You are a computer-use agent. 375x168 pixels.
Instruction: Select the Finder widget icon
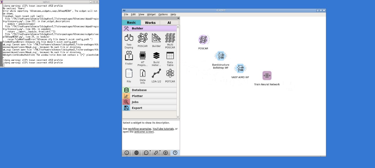tap(129, 55)
